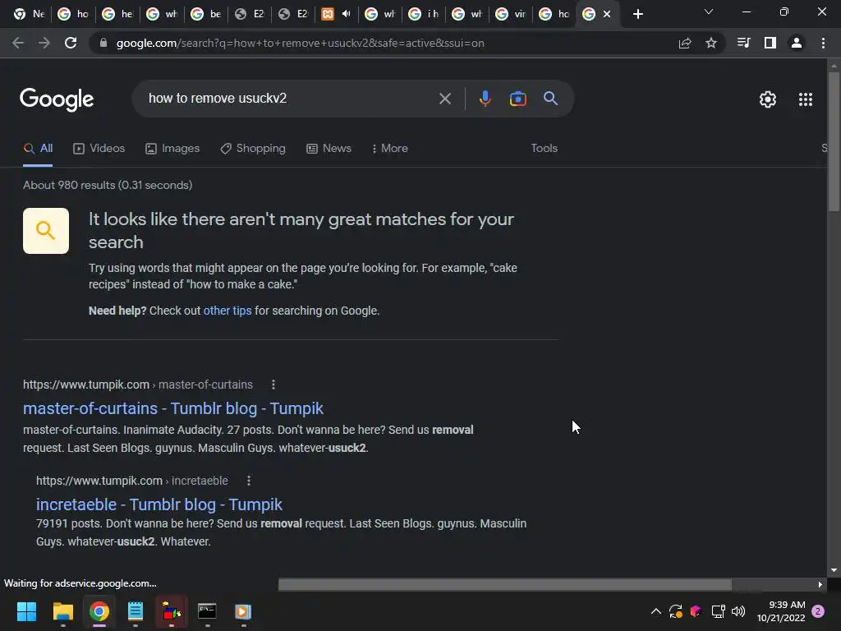Viewport: 841px width, 631px height.
Task: Click the sync status tray icon
Action: coord(675,611)
